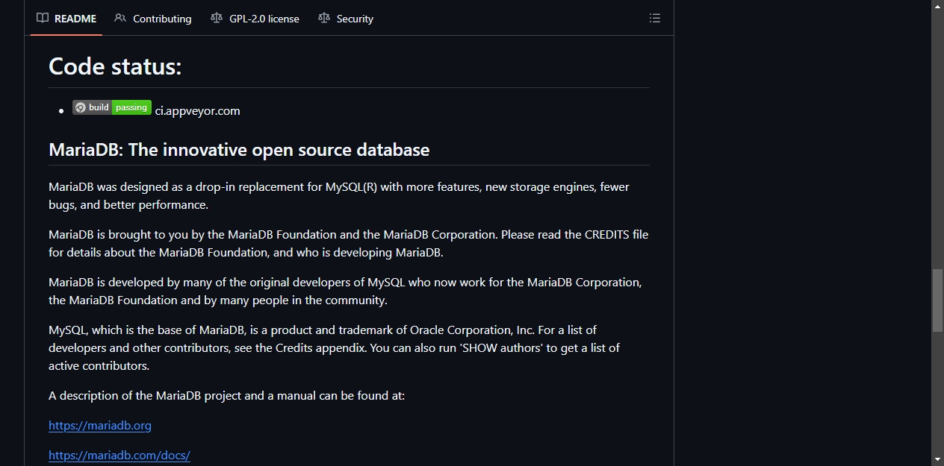Open the https://mariadb.org link
Screen dimensions: 944x466
[100, 426]
